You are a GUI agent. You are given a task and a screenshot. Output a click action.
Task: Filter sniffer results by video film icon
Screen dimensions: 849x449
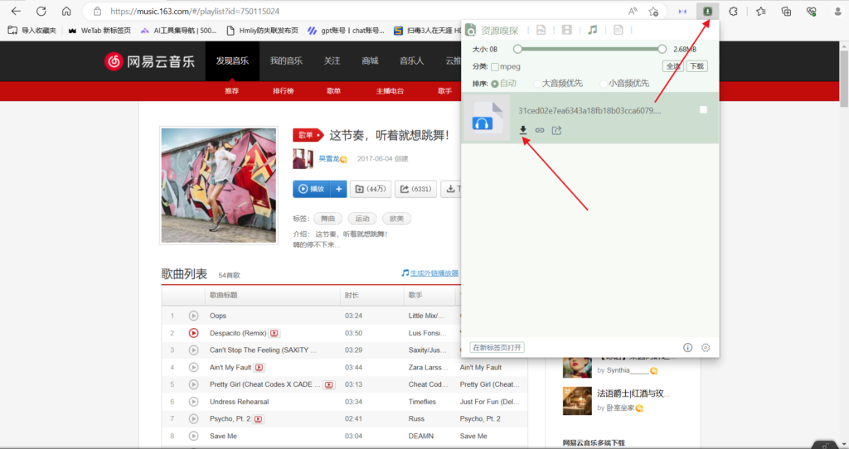tap(567, 30)
